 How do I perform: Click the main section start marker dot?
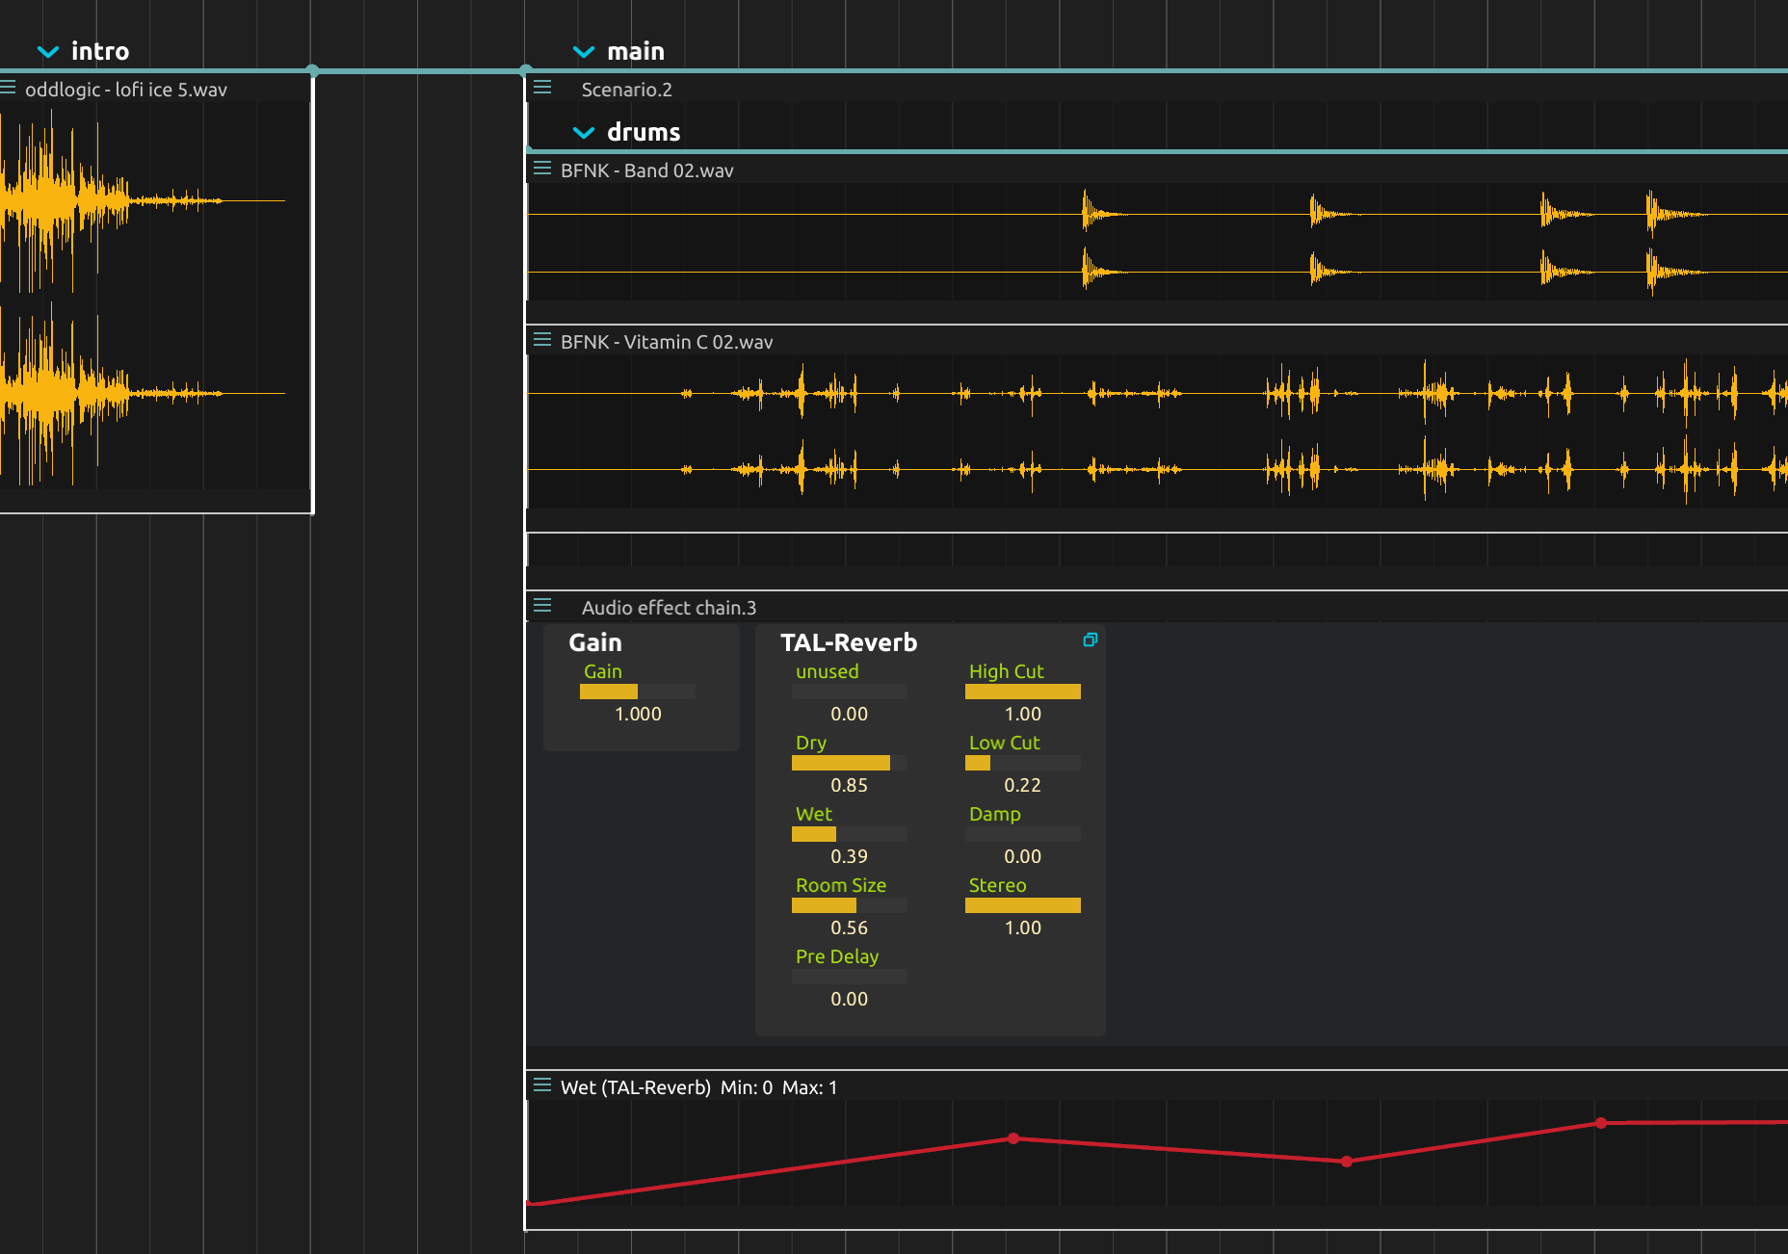point(525,70)
